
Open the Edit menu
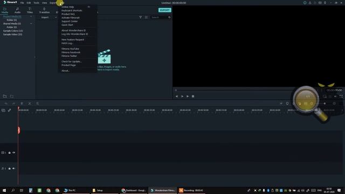29,3
